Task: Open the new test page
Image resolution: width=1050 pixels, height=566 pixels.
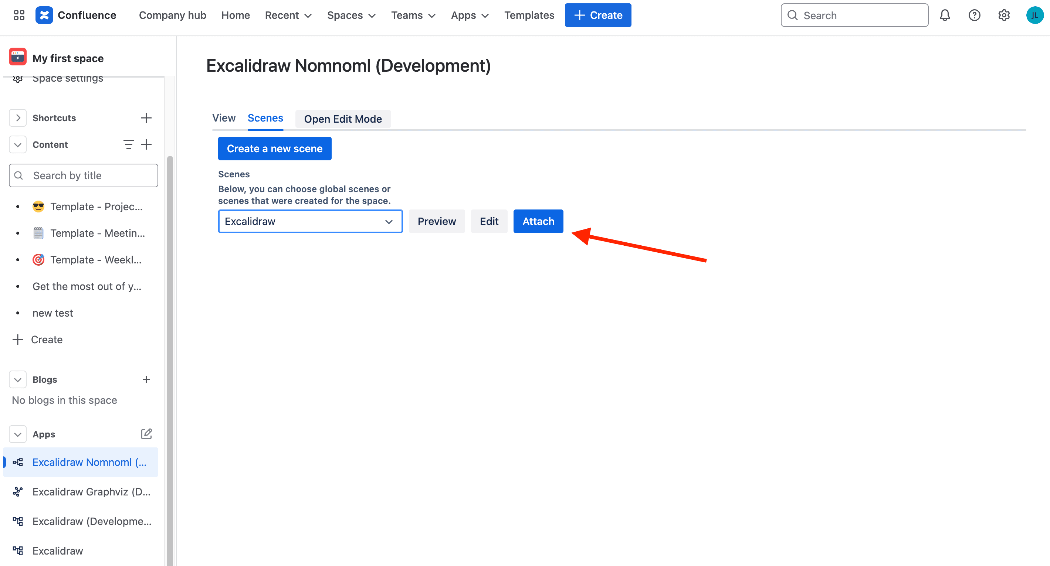Action: click(52, 313)
